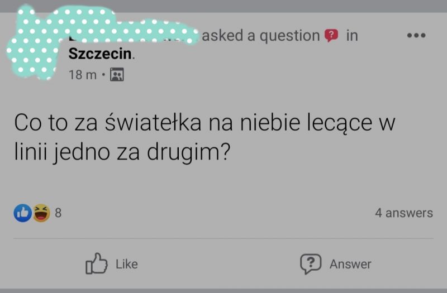Click the red question mark badge
The height and width of the screenshot is (293, 447).
tap(331, 35)
